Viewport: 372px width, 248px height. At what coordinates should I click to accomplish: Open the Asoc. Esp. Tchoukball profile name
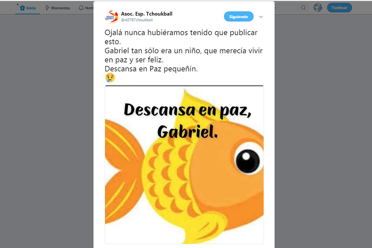pyautogui.click(x=147, y=14)
